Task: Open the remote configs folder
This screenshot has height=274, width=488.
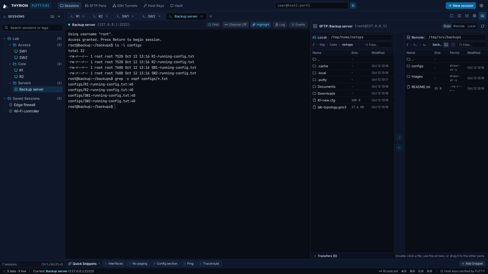Action: (x=446, y=68)
